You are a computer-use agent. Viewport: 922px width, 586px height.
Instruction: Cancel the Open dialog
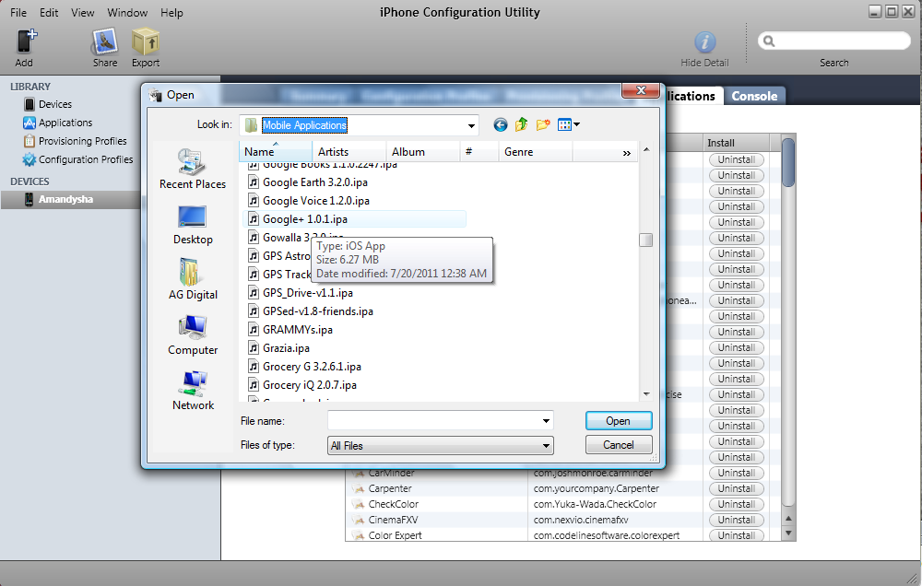click(x=619, y=445)
